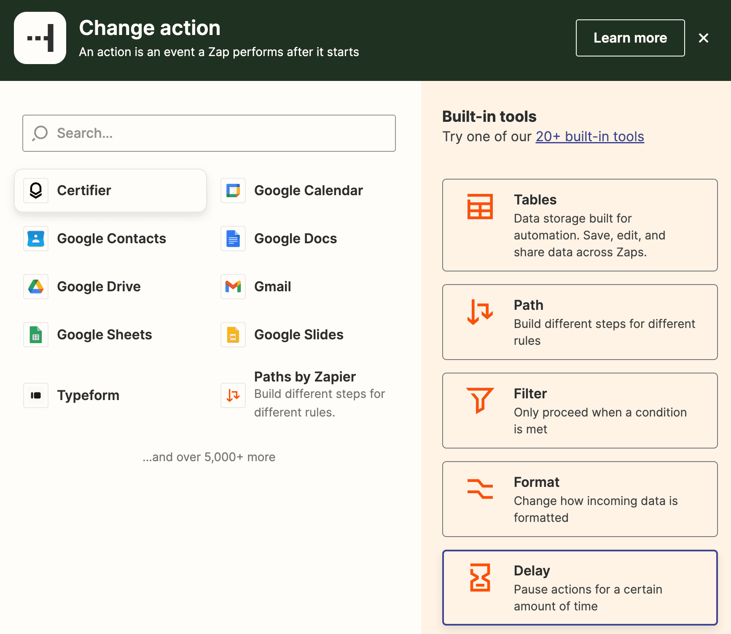731x634 pixels.
Task: Select the Gmail label
Action: click(x=273, y=287)
